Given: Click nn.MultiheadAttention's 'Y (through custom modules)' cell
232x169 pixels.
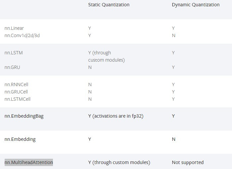Looking at the screenshot, I should [x=119, y=162].
